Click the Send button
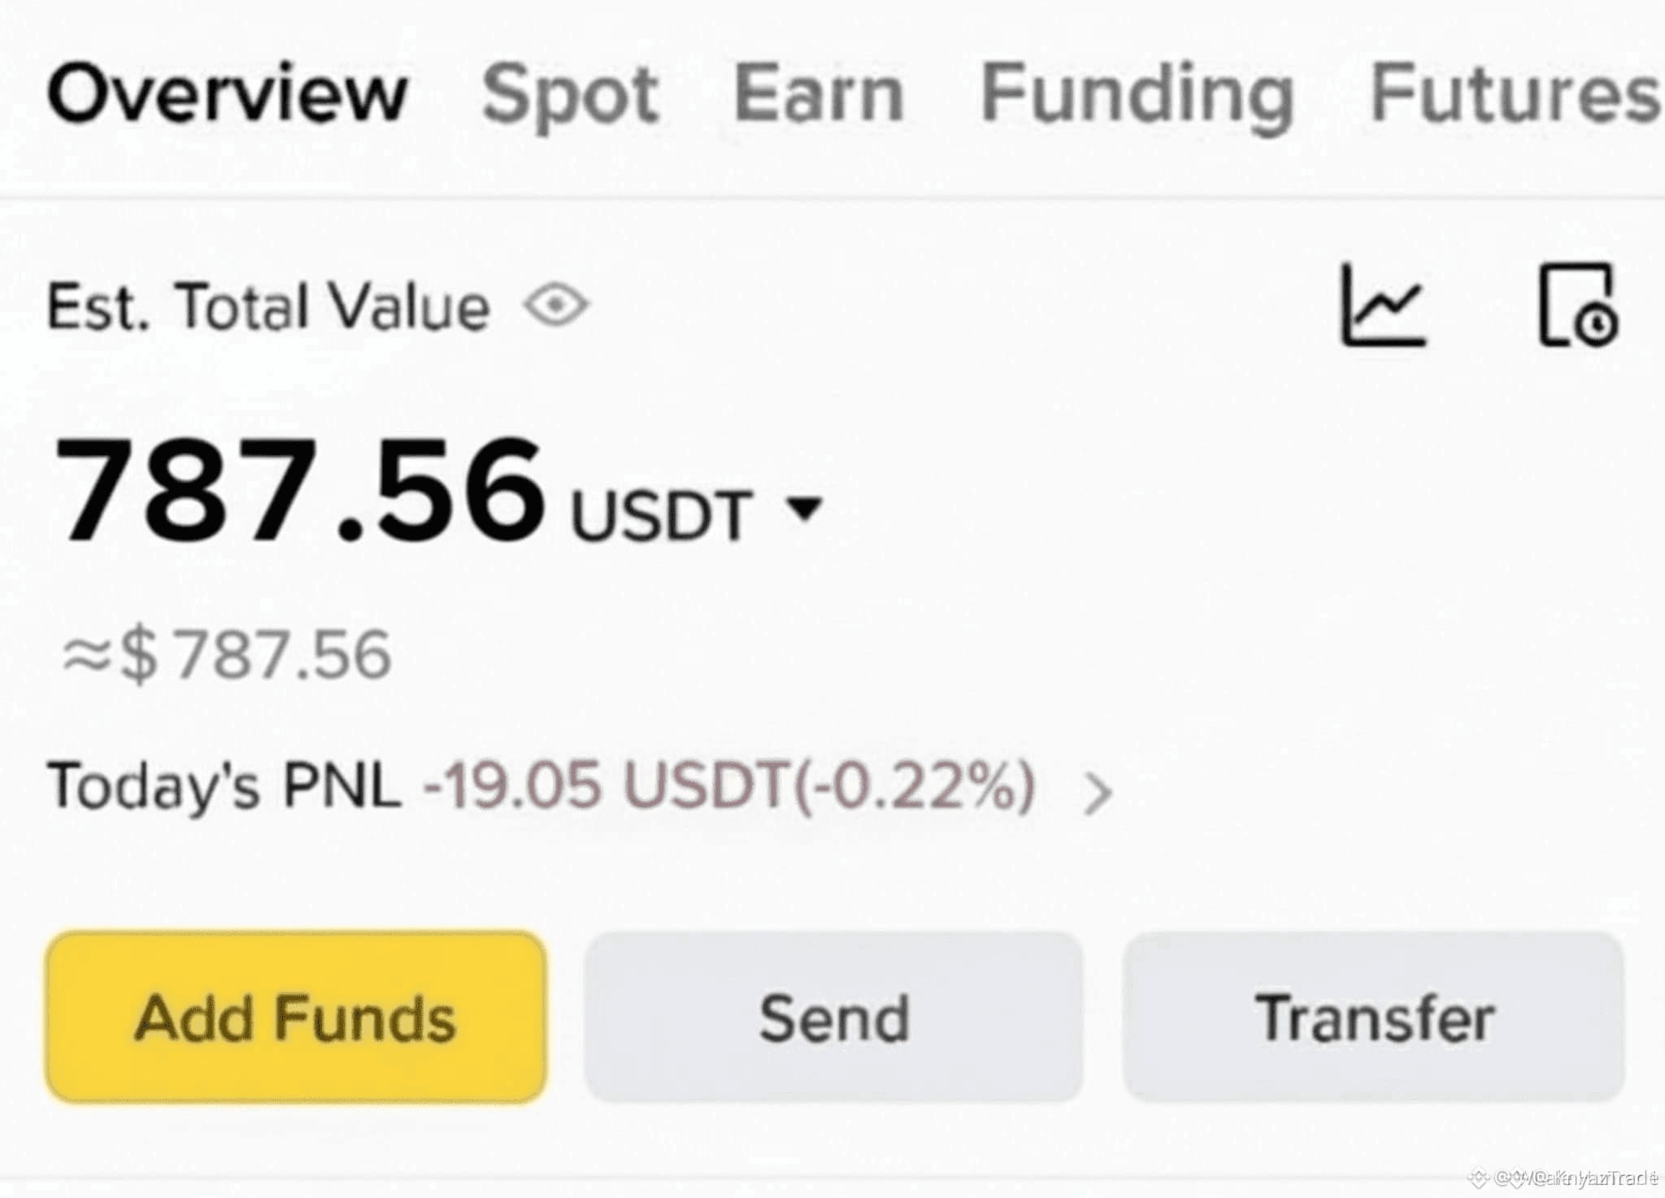The height and width of the screenshot is (1198, 1665). (x=833, y=1018)
